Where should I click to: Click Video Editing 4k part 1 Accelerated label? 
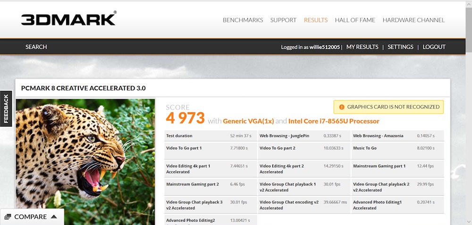(x=188, y=169)
